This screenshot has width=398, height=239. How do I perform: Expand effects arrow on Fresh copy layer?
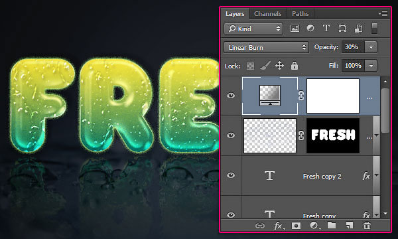tap(377, 215)
